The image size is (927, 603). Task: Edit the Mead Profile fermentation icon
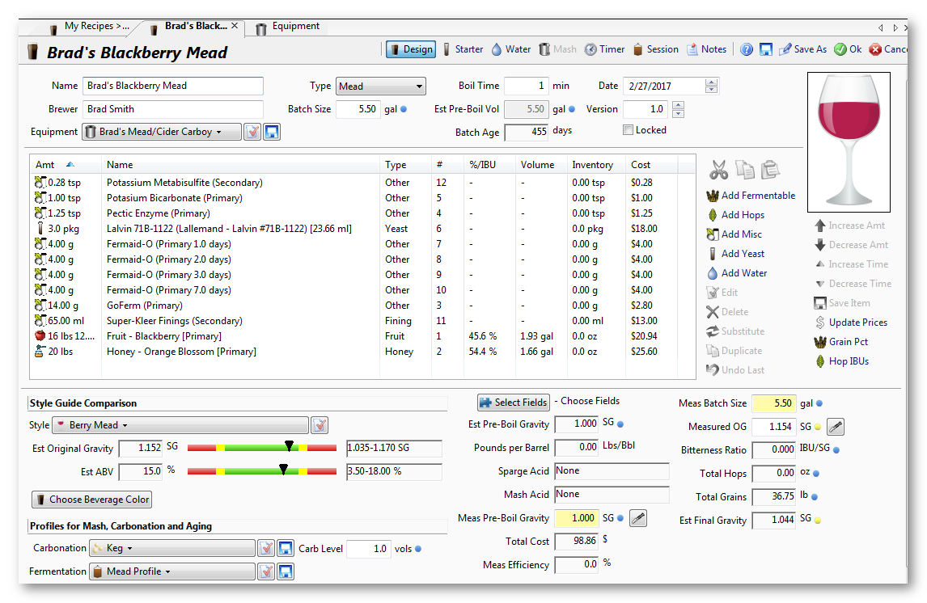click(266, 571)
